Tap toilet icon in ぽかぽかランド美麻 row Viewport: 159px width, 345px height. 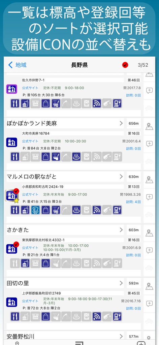tap(56, 157)
